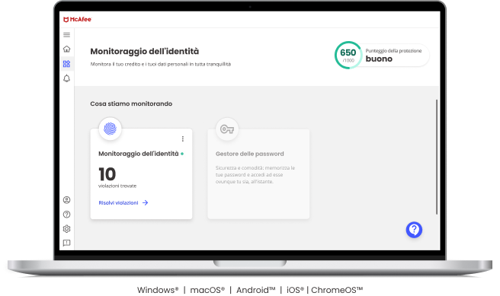
Task: Click the 10 violazioni trovate count
Action: pyautogui.click(x=117, y=177)
